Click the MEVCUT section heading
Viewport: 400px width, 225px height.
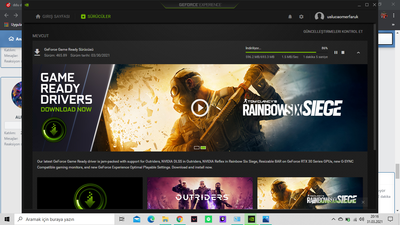coord(41,36)
